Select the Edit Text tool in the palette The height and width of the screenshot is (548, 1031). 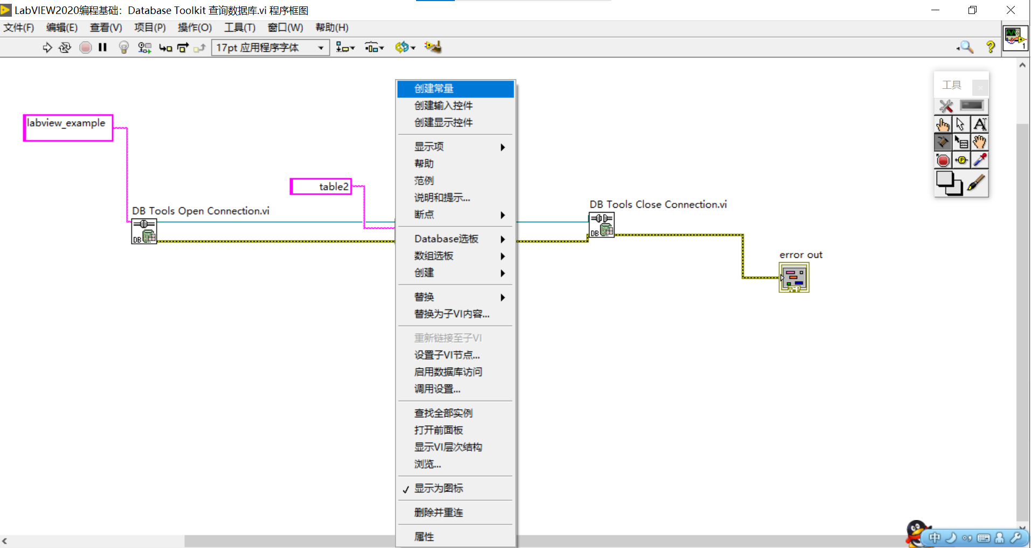pyautogui.click(x=980, y=124)
